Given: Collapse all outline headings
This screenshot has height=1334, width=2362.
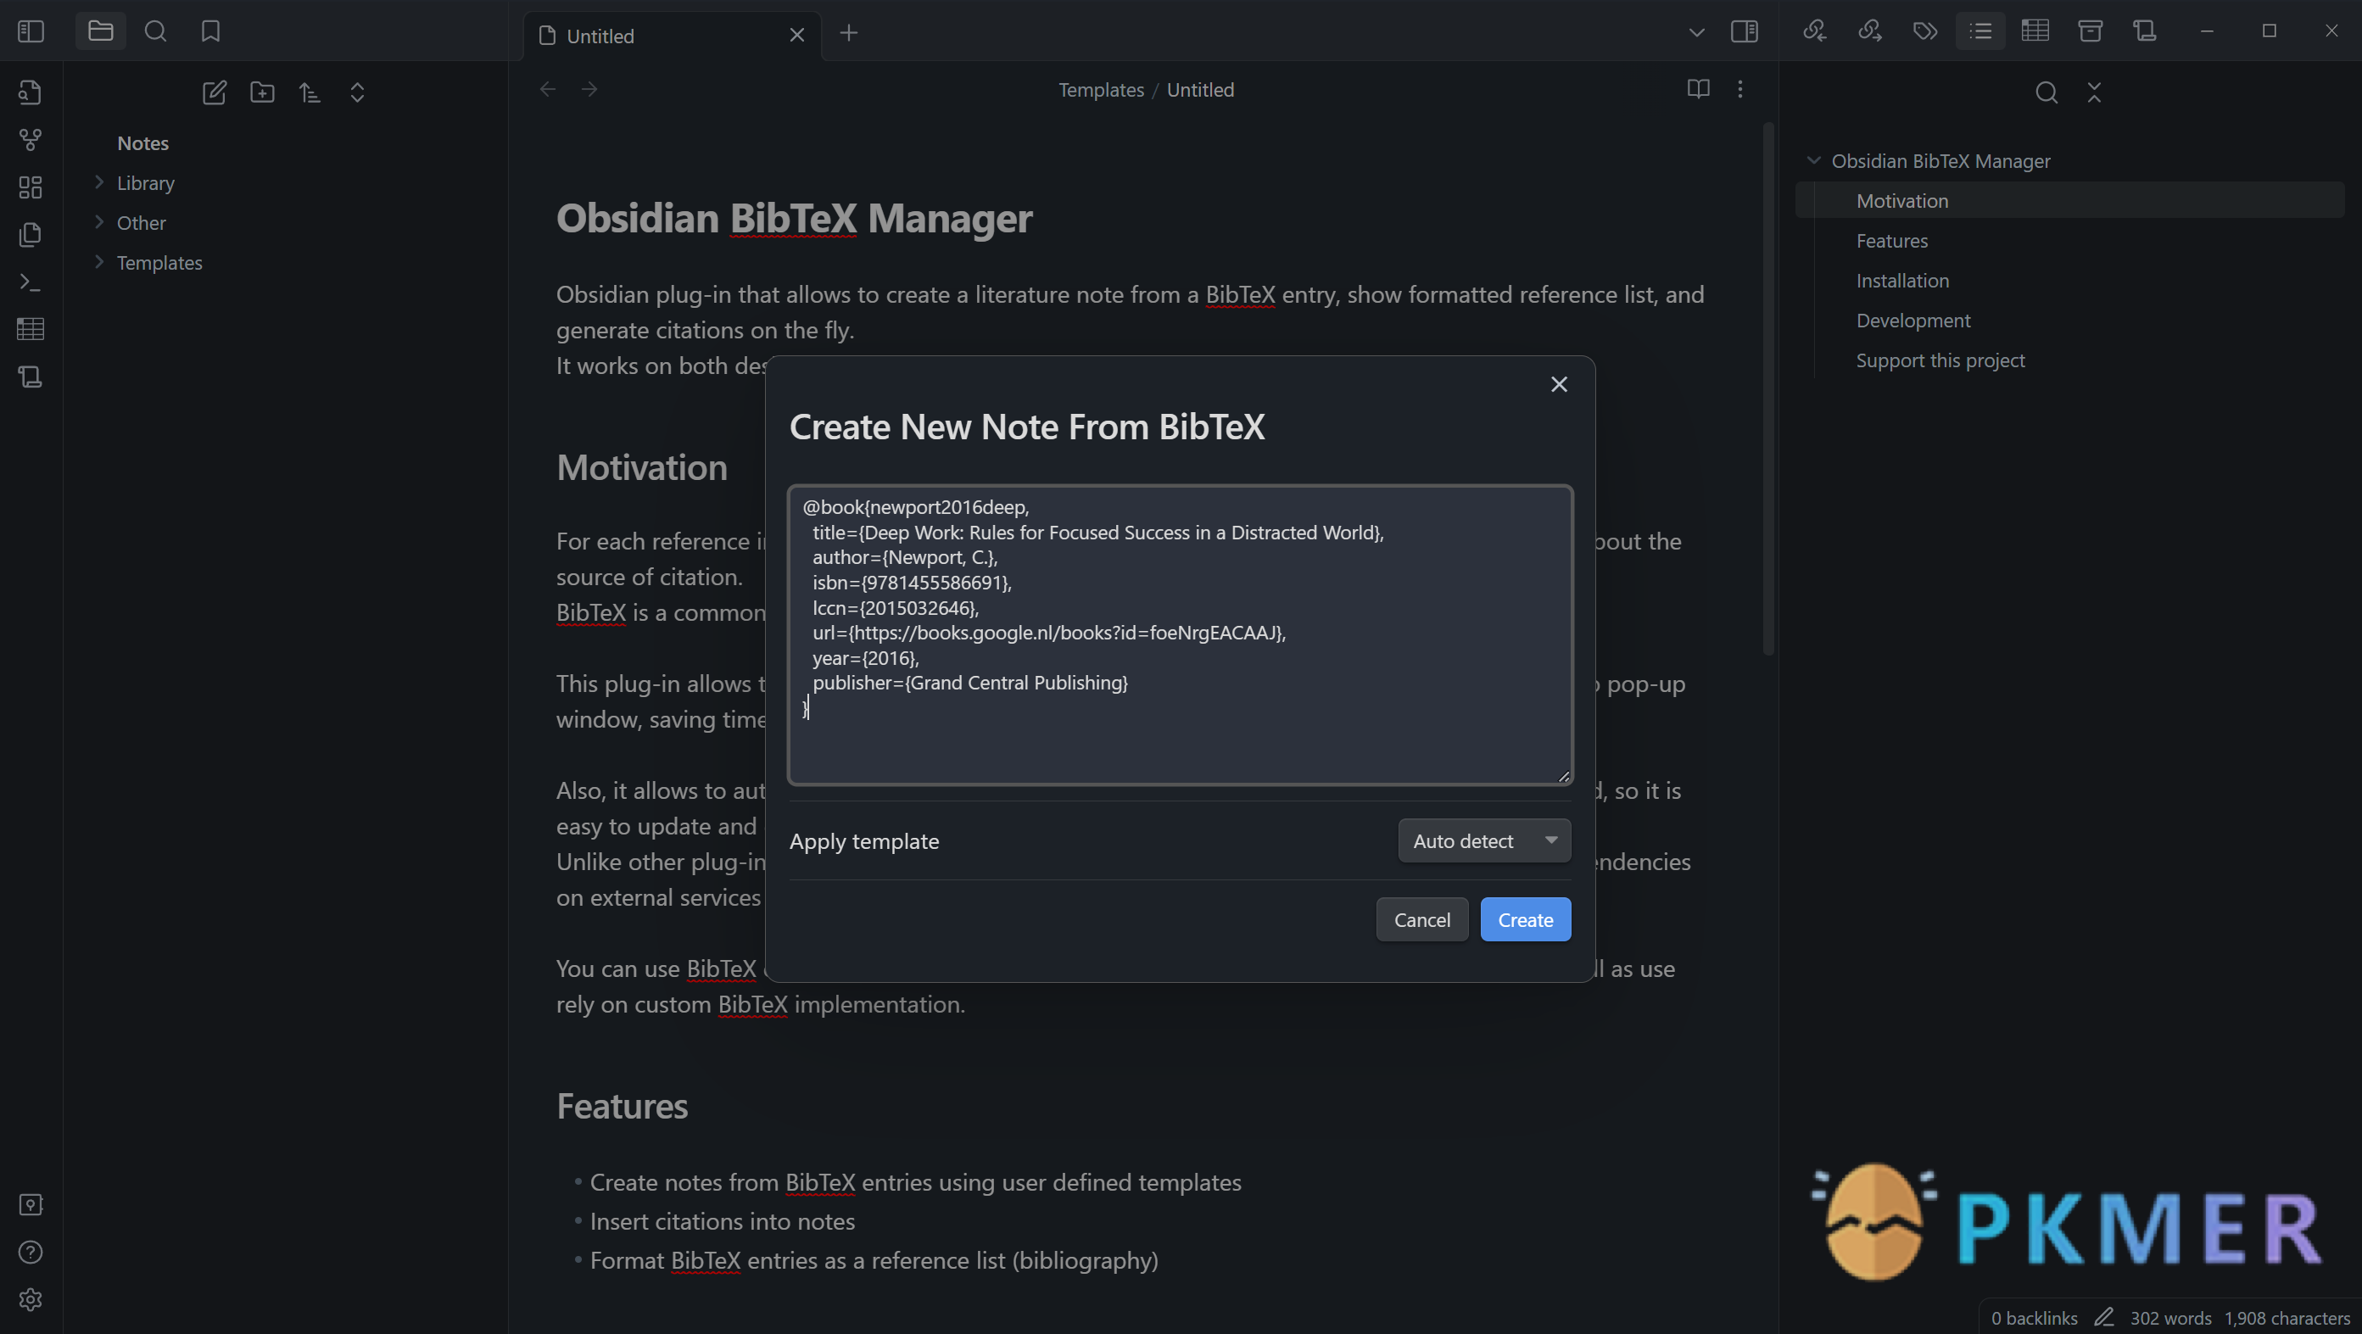Looking at the screenshot, I should point(2094,92).
